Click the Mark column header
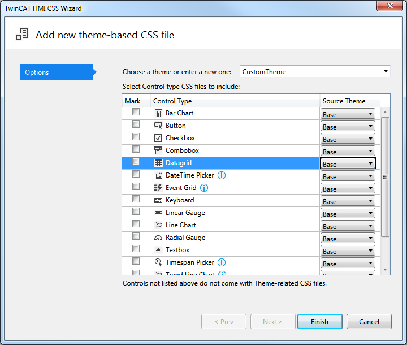This screenshot has width=407, height=345. tap(136, 101)
